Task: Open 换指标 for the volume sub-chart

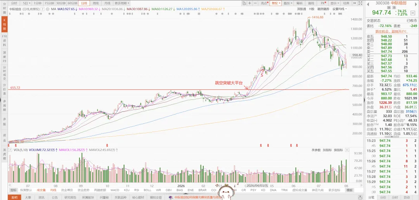Action: point(338,150)
